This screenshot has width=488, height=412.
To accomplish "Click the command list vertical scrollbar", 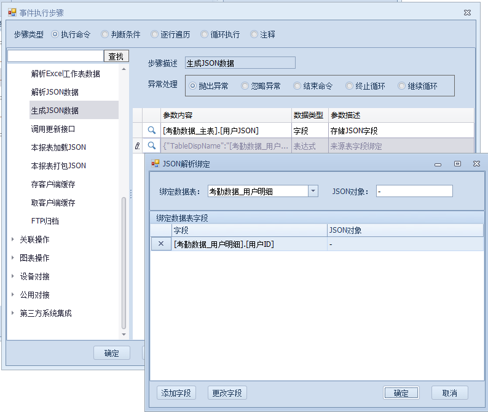I will pos(124,264).
